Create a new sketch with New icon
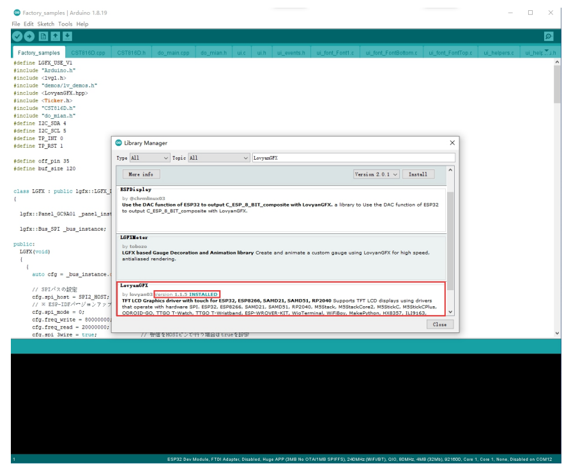 [x=44, y=37]
